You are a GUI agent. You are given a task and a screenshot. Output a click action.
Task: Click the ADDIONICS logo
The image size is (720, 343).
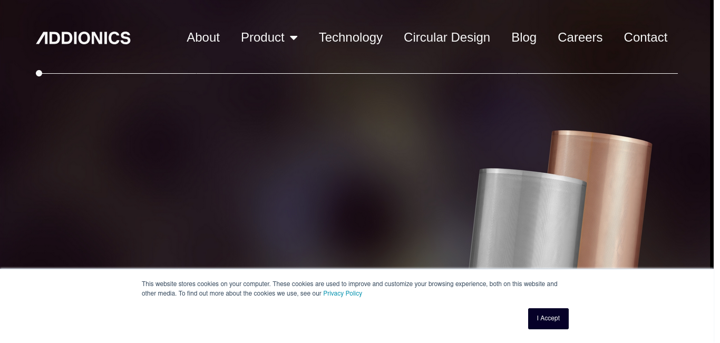[83, 38]
